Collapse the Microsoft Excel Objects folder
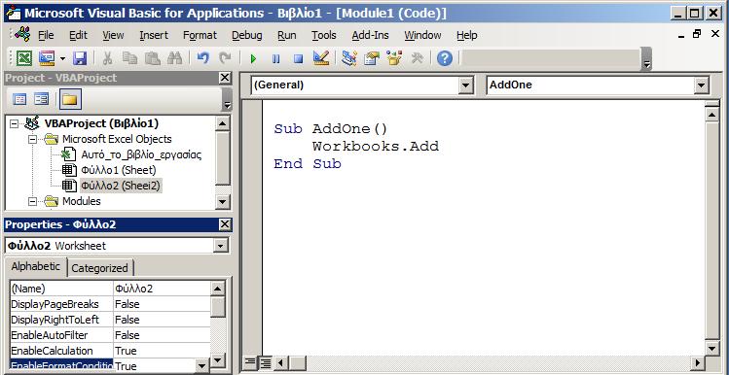729x375 pixels. (32, 139)
